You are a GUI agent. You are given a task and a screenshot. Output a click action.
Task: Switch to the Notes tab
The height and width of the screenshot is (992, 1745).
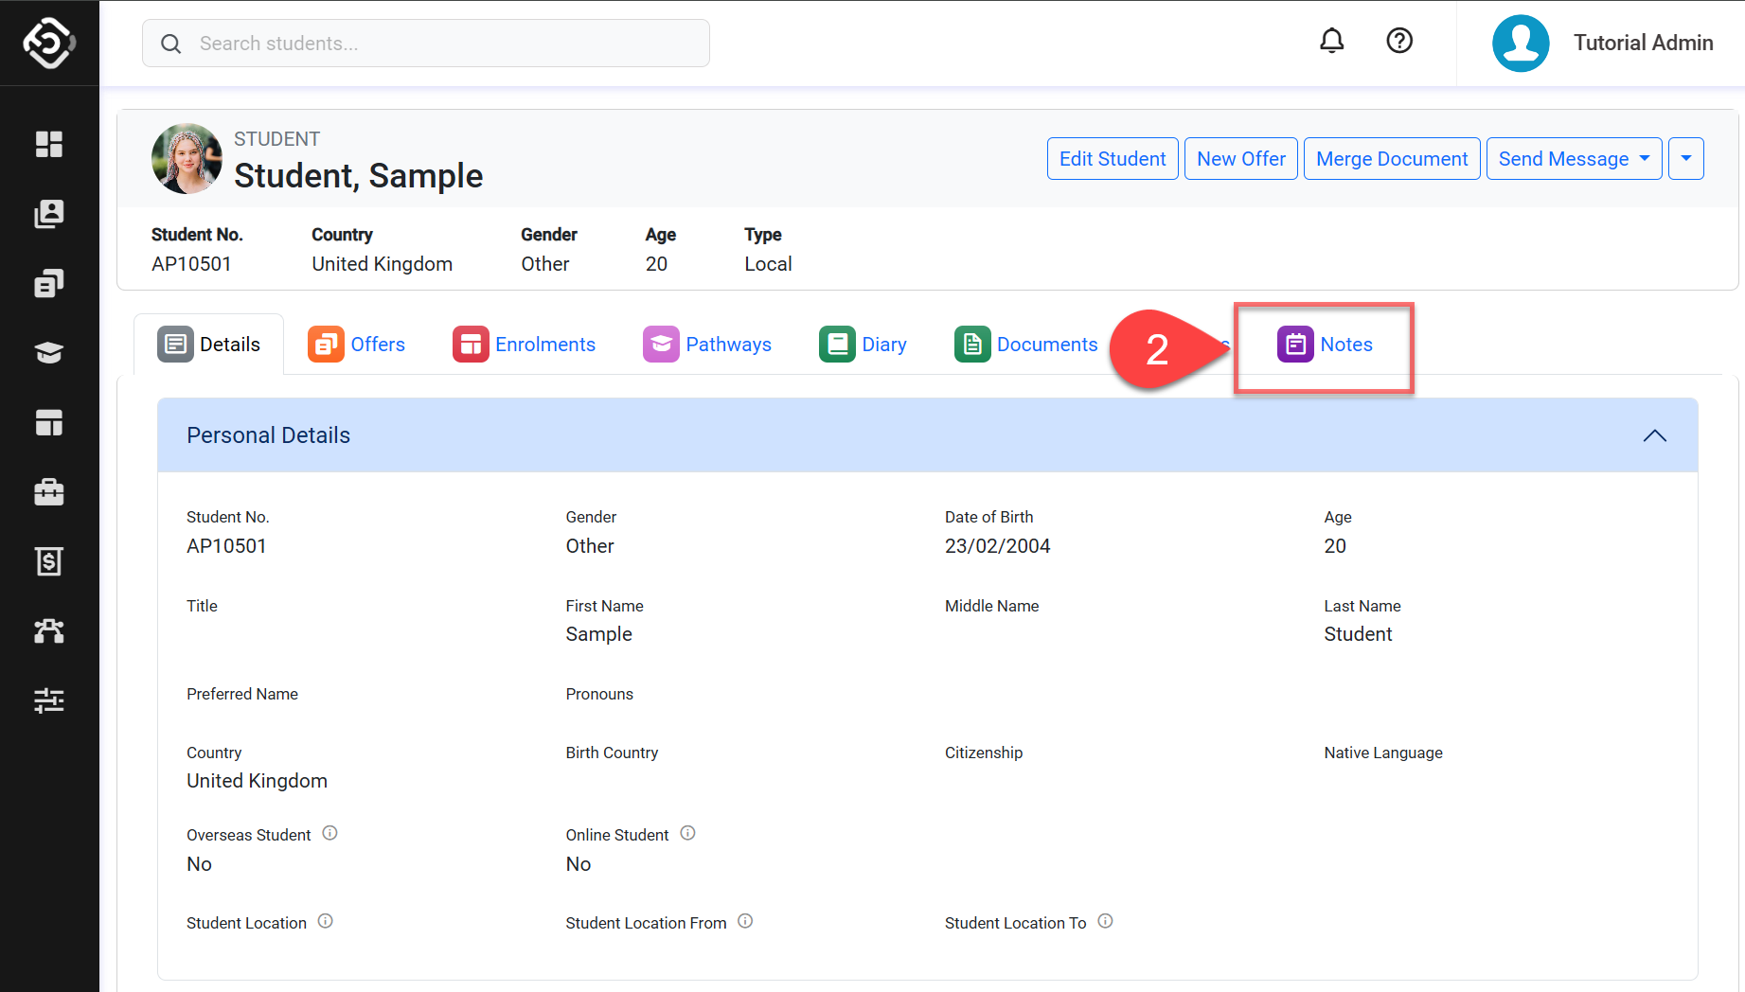click(x=1325, y=345)
